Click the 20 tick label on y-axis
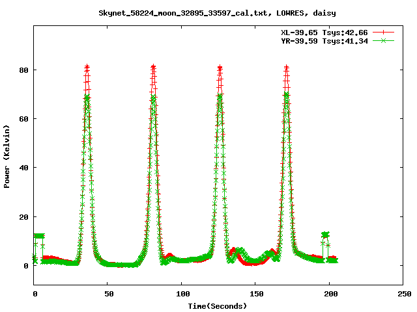 pyautogui.click(x=23, y=217)
